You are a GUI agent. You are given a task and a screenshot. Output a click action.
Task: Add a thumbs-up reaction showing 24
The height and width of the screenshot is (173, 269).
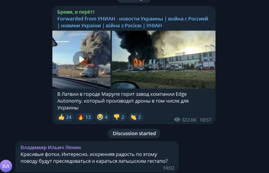(65, 117)
